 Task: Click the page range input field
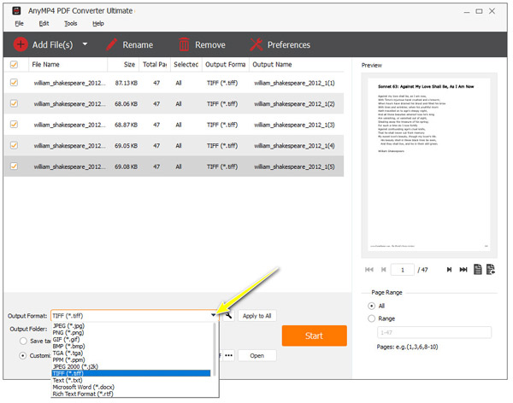[x=434, y=332]
